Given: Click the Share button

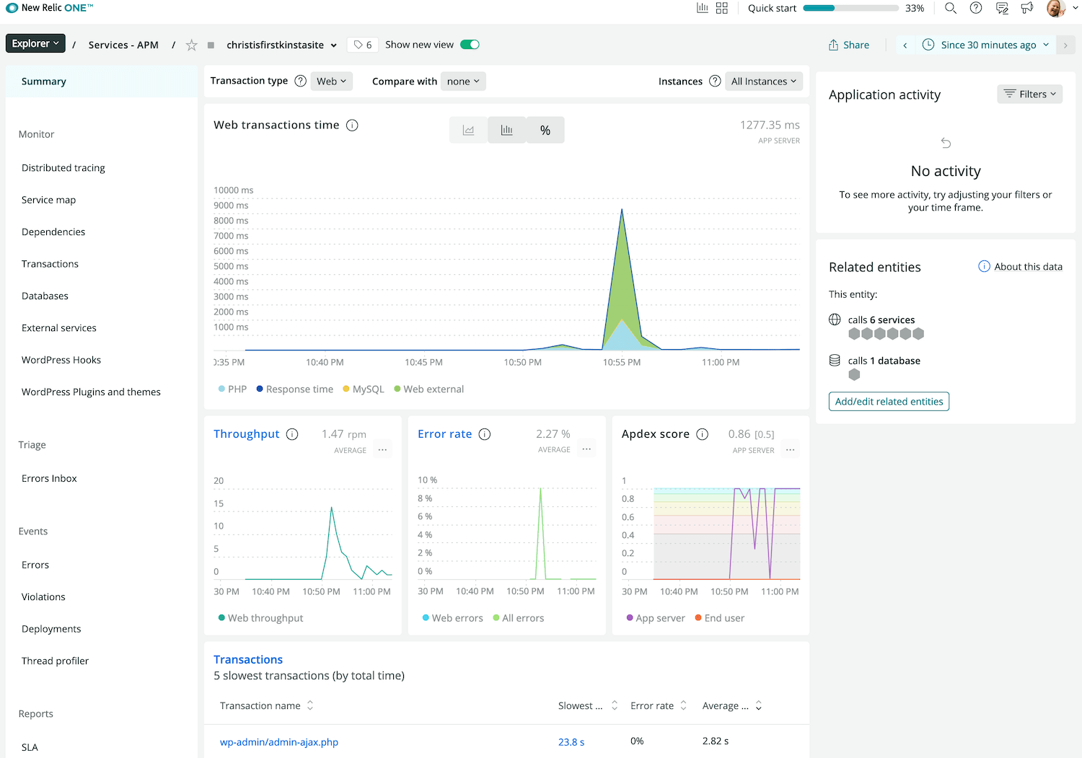Looking at the screenshot, I should click(x=849, y=45).
